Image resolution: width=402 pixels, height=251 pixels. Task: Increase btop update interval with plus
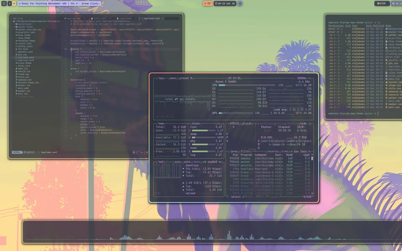coord(309,78)
